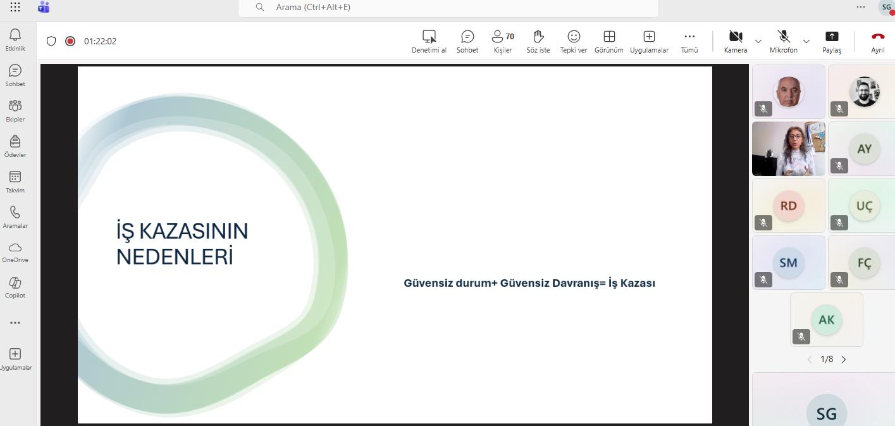The height and width of the screenshot is (426, 895).
Task: Unmute the Mikrofon
Action: 784,41
